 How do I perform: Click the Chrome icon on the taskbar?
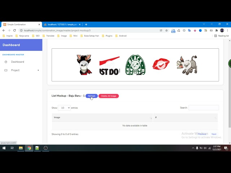coord(29,148)
